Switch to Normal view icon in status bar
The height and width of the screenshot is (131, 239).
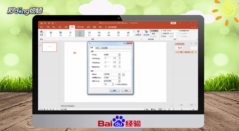pos(160,109)
